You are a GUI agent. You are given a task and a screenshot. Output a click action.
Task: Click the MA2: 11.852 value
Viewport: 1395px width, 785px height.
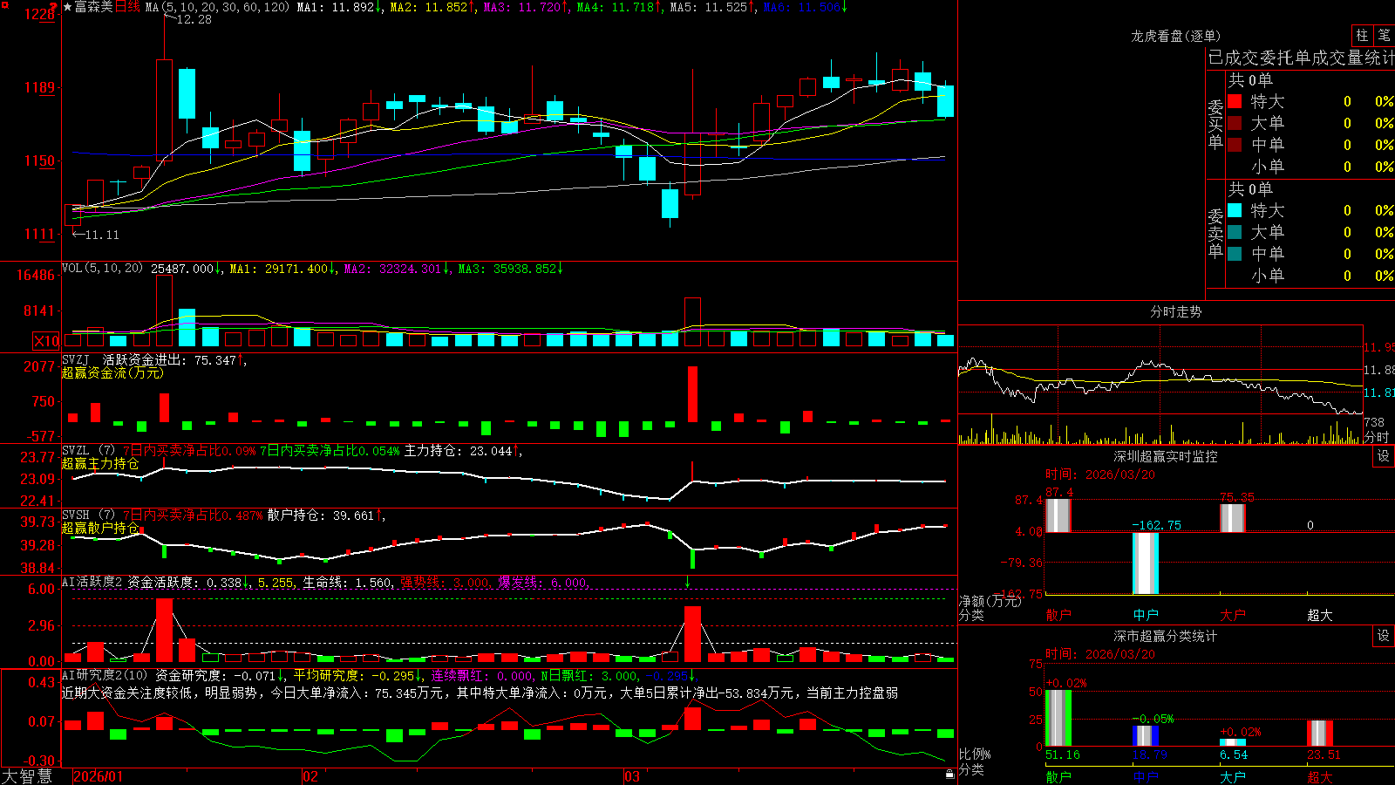pos(430,7)
